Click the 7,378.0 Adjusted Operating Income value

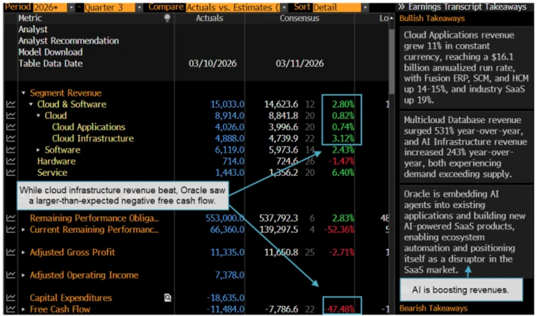coord(230,275)
